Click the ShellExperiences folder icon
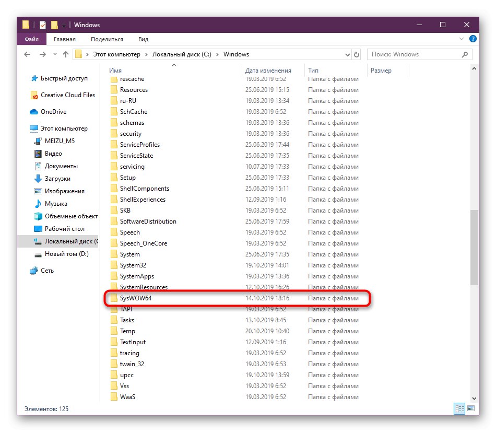 [x=114, y=200]
